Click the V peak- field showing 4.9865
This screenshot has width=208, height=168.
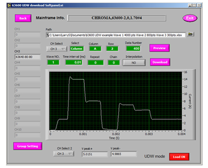(124, 154)
